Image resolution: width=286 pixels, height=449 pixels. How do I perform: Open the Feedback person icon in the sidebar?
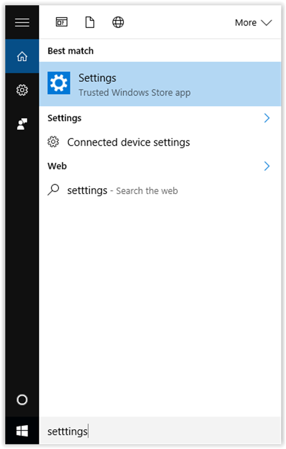(22, 124)
